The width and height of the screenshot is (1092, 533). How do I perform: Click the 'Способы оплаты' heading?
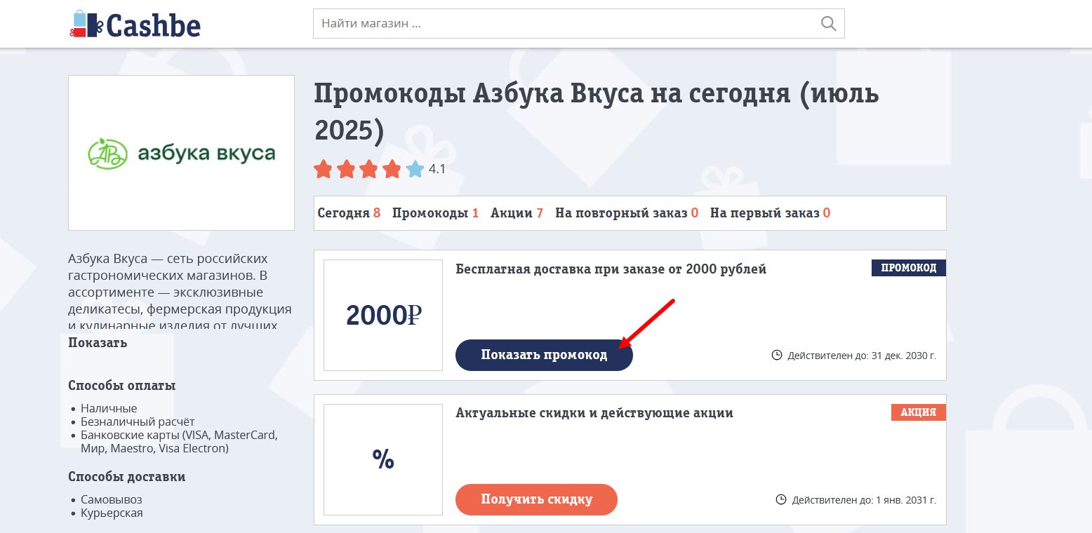[x=122, y=386]
